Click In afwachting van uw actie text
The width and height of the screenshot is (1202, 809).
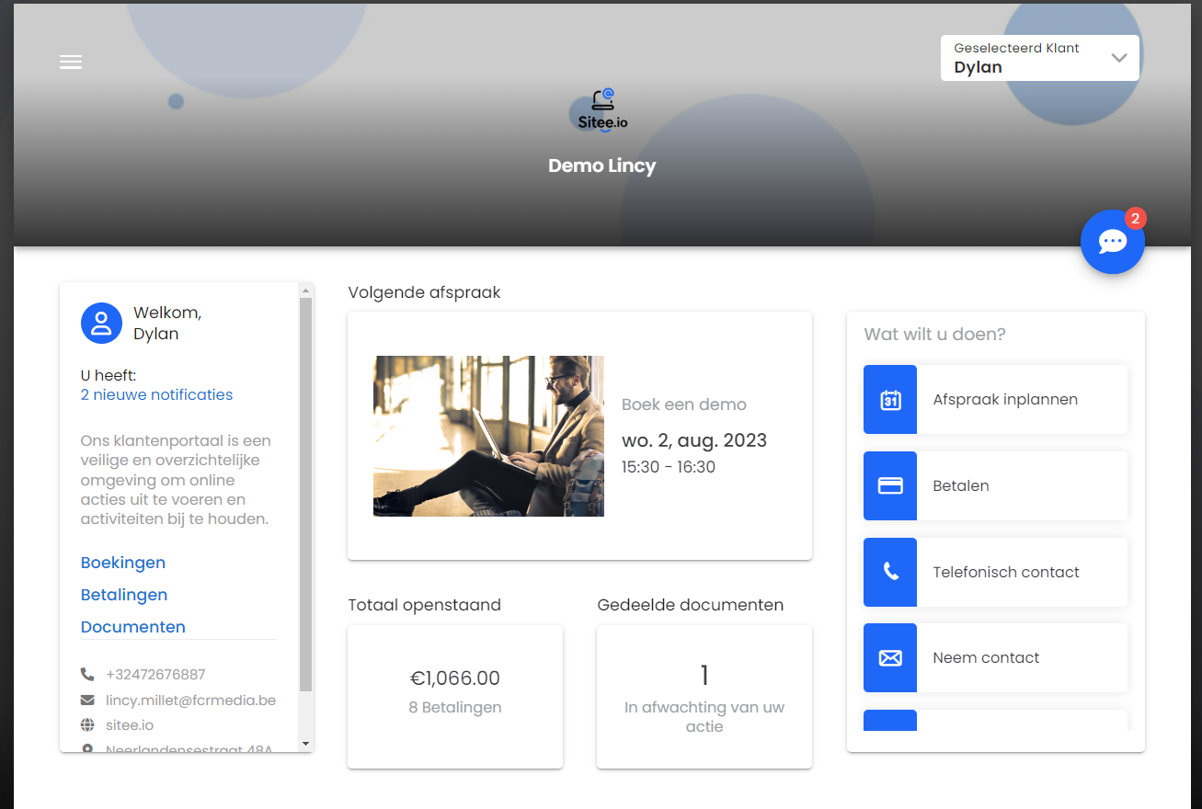point(704,717)
